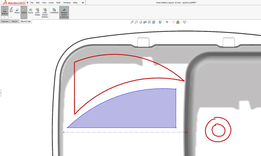The height and width of the screenshot is (156, 261).
Task: Switch to the Sketch tab
Action: [15, 21]
